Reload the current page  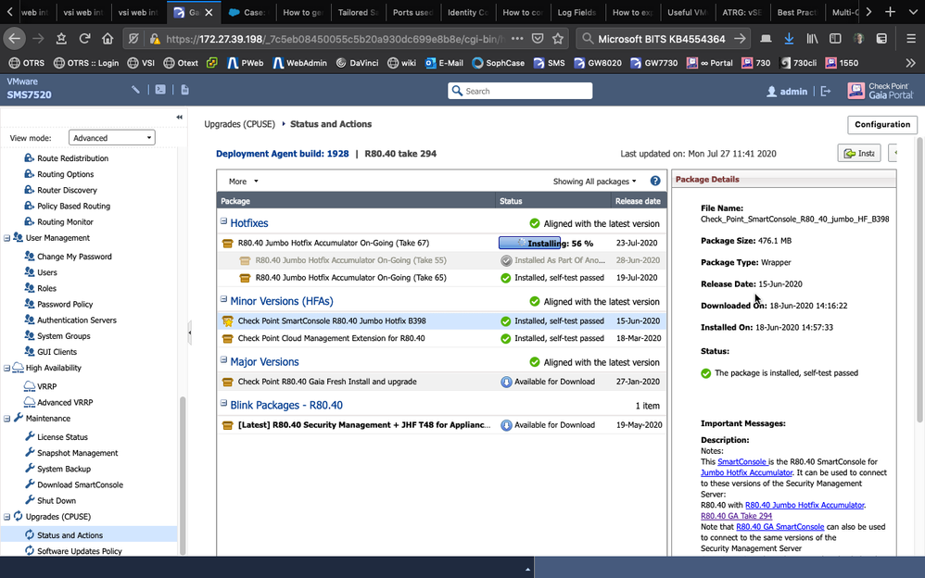[84, 38]
